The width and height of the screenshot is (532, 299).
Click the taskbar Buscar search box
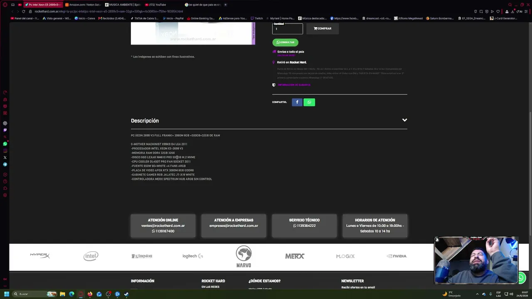click(34, 294)
